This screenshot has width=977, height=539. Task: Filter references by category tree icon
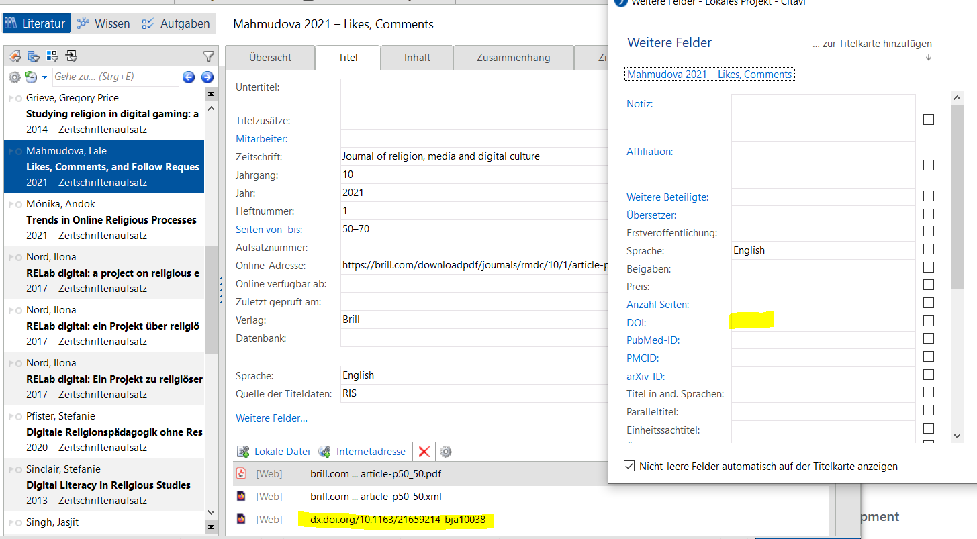[x=33, y=56]
